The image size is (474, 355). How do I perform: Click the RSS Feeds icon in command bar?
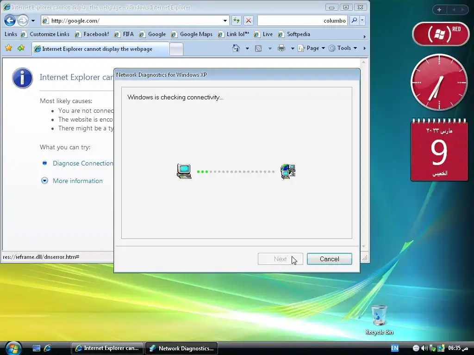[258, 48]
